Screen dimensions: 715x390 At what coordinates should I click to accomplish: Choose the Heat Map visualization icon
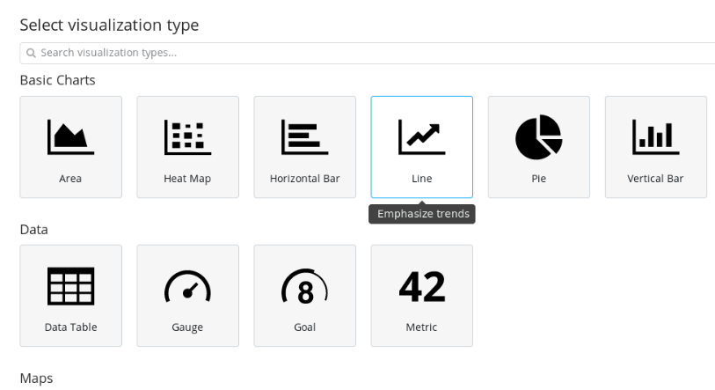[x=187, y=136]
